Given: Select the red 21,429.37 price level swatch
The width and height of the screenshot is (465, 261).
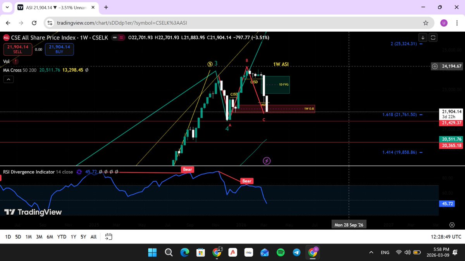Looking at the screenshot, I should tap(451, 123).
